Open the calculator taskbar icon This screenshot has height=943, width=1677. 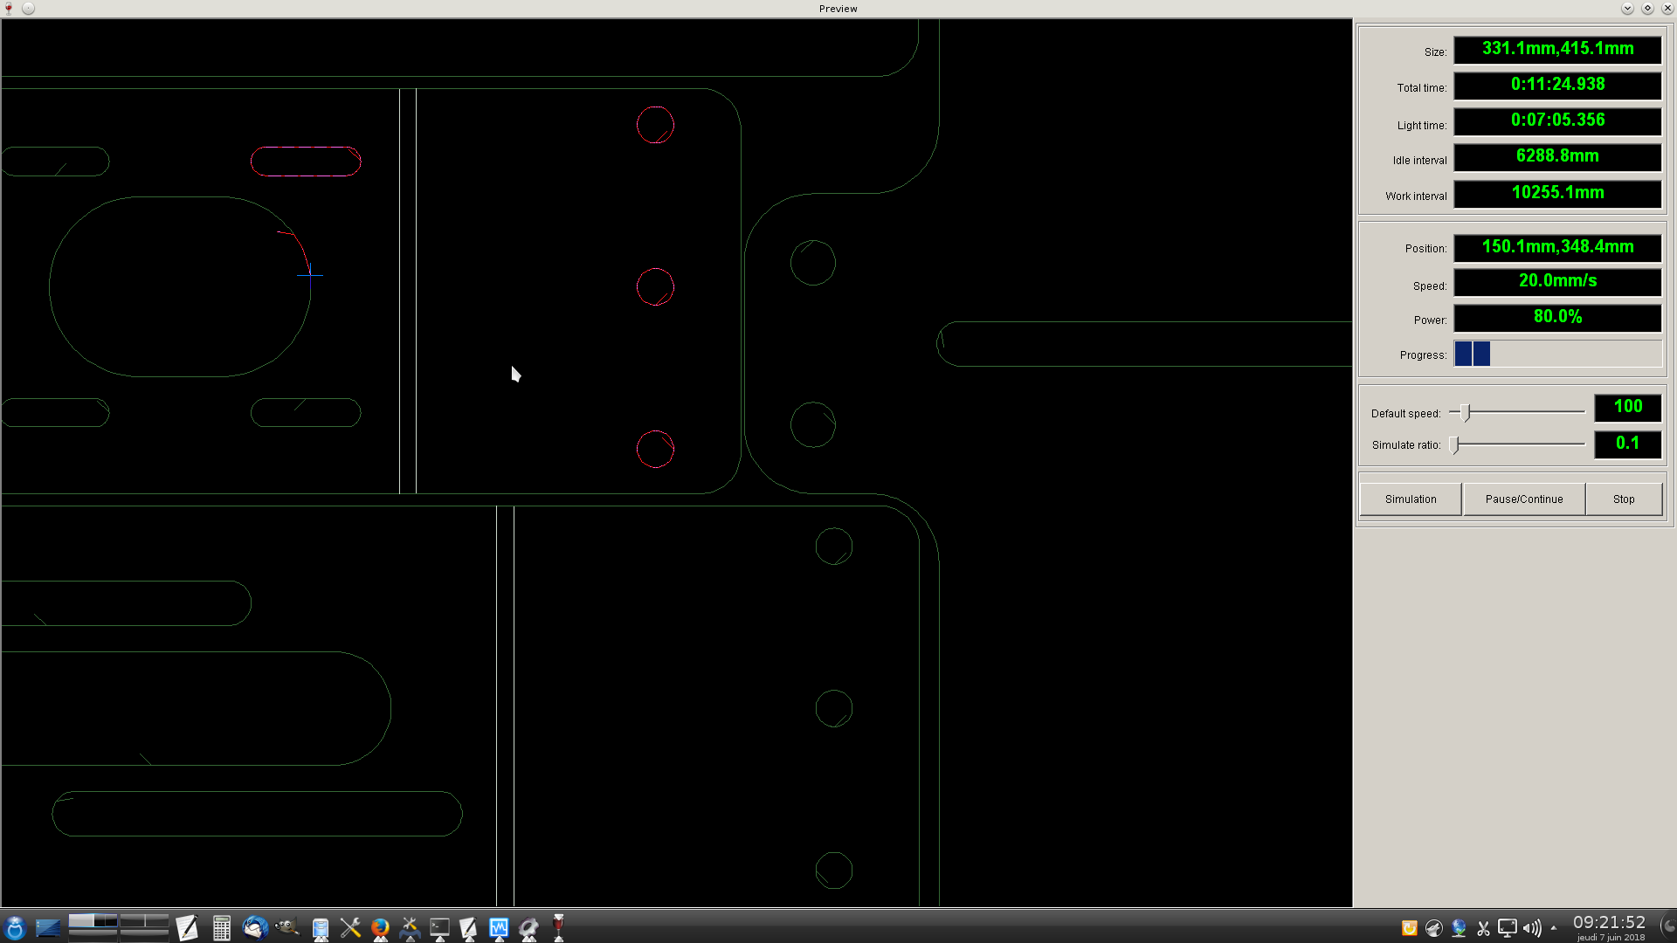click(x=222, y=927)
